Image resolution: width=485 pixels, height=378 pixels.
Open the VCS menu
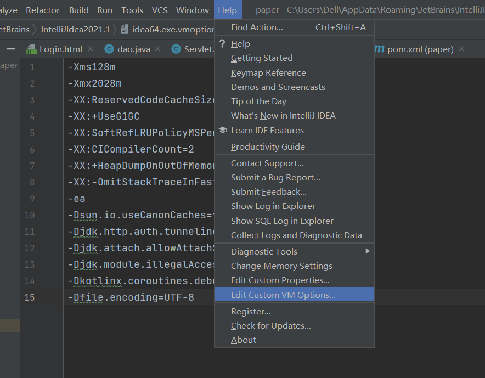[160, 10]
